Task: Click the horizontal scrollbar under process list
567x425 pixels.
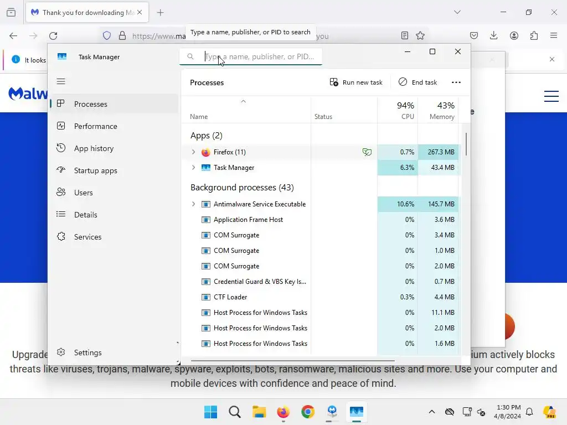Action: coord(292,360)
